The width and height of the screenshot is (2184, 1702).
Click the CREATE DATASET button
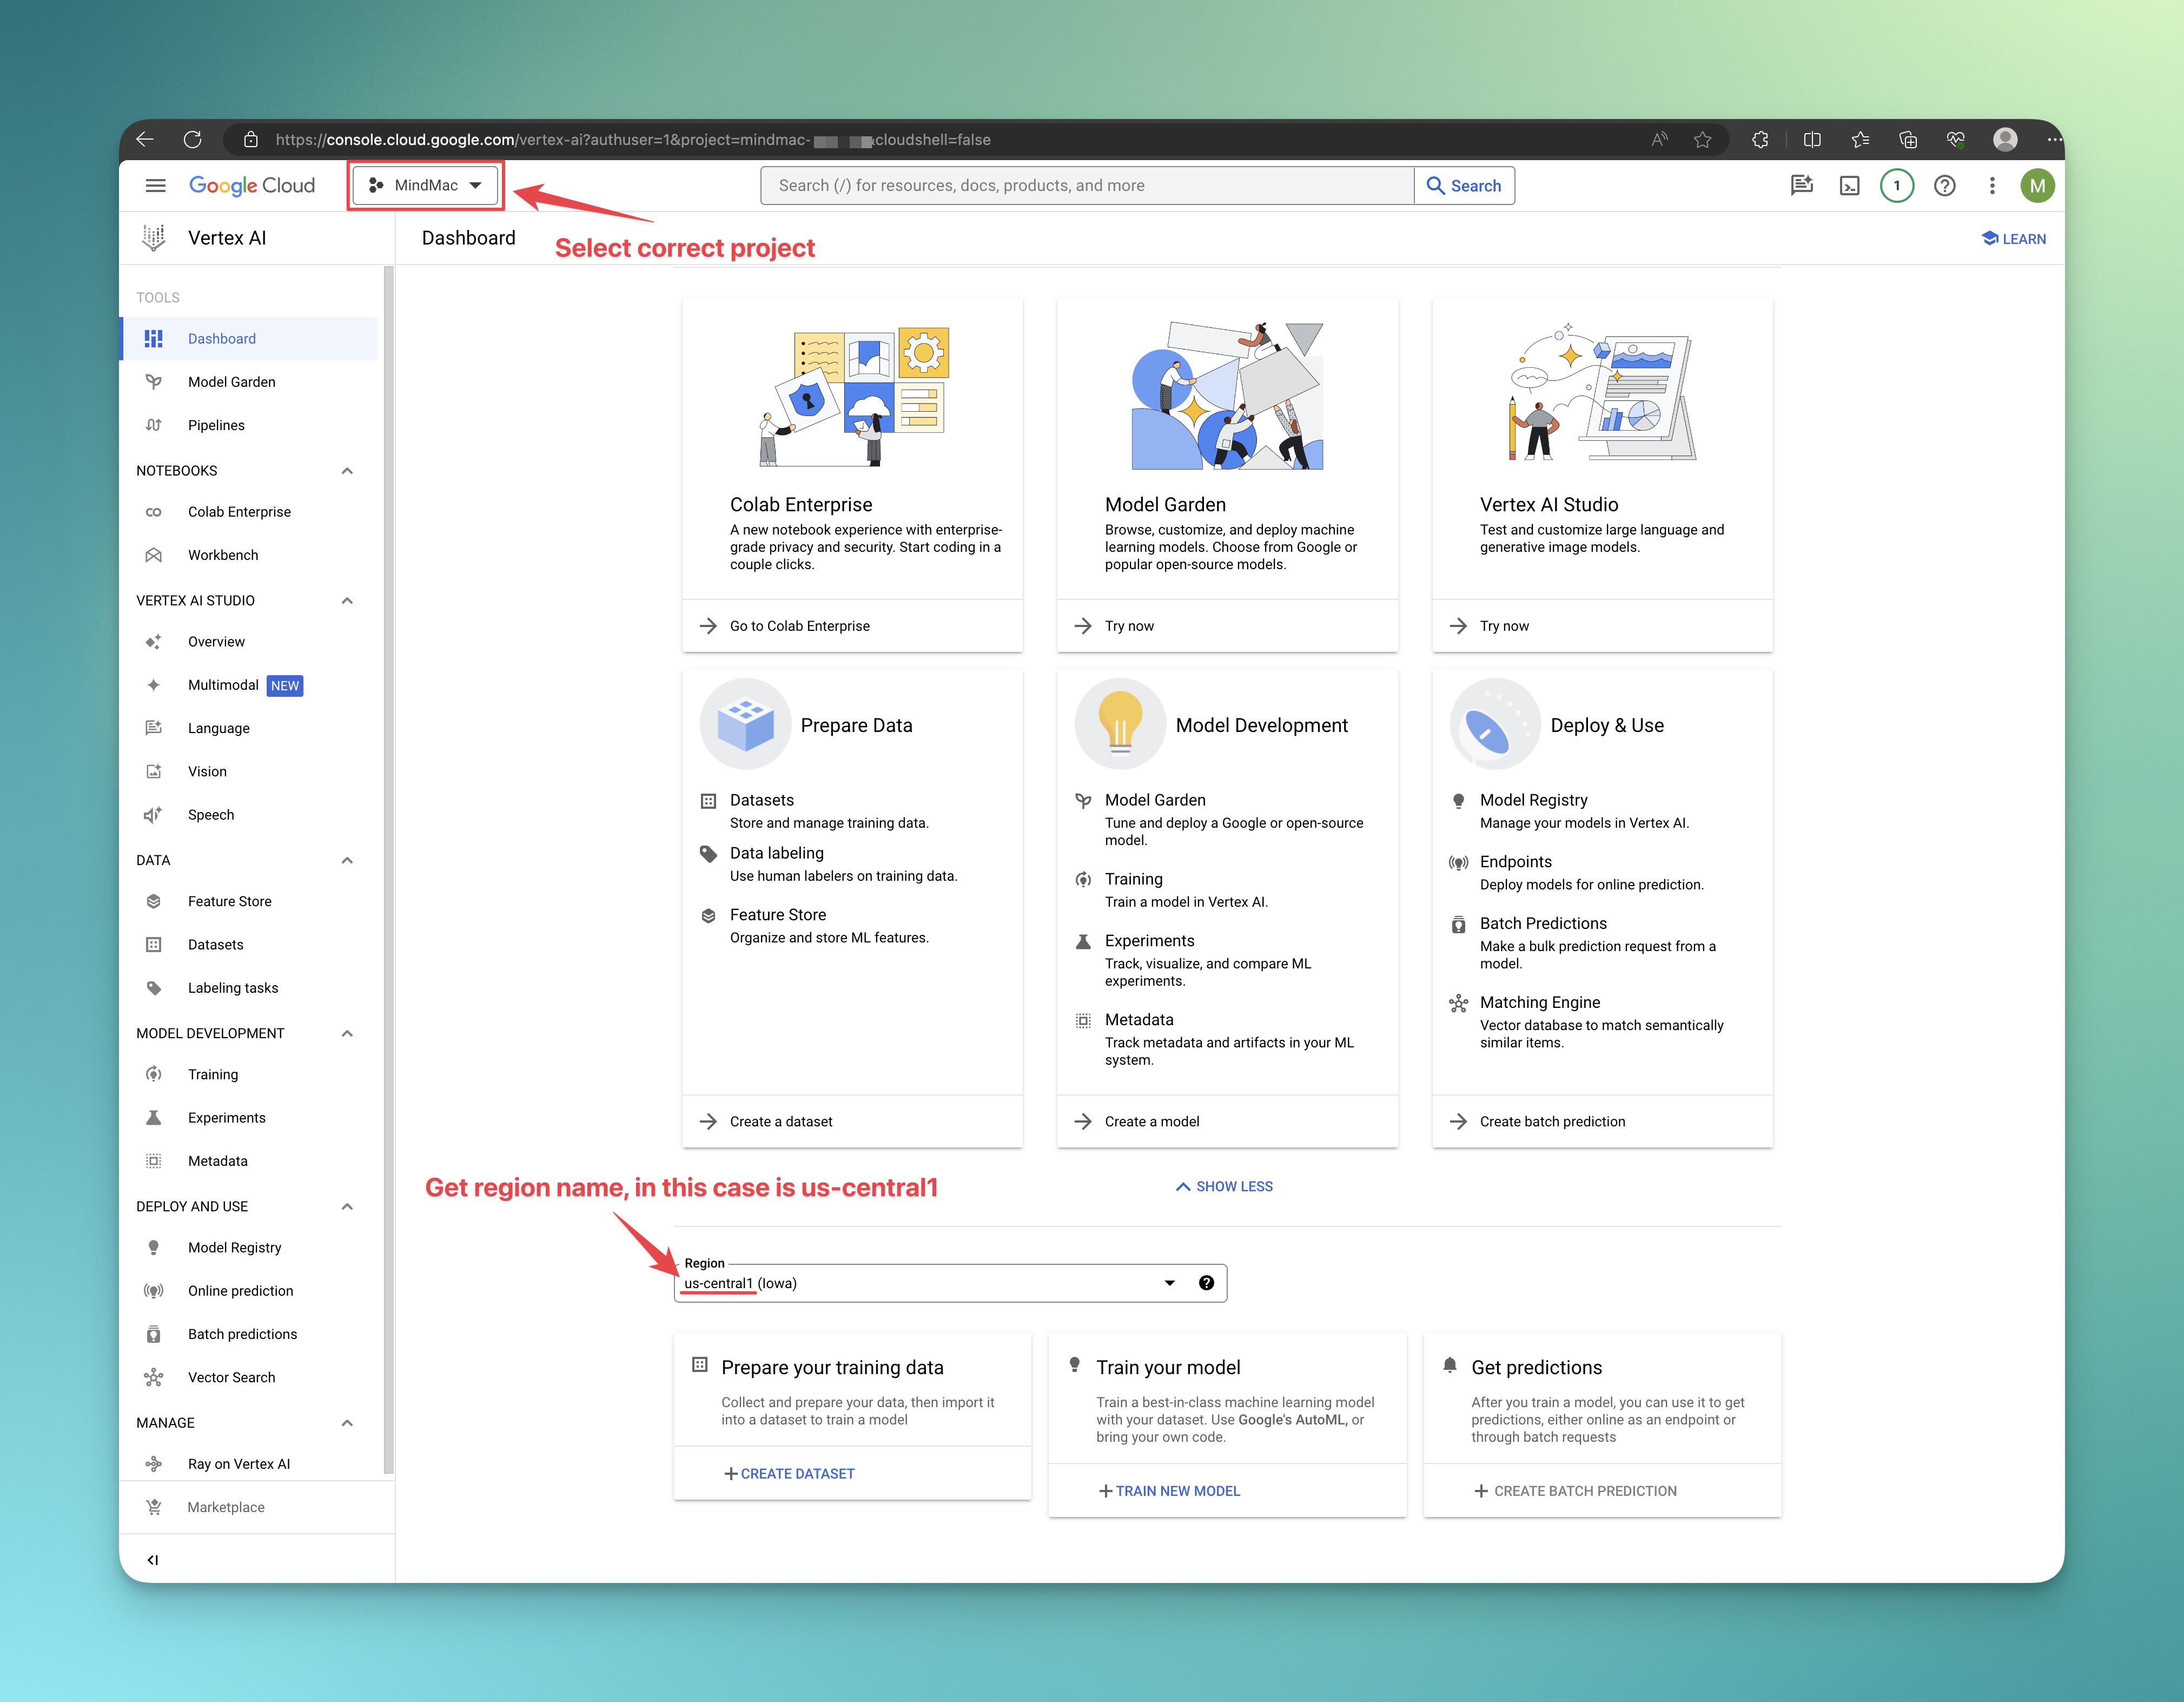(x=789, y=1473)
